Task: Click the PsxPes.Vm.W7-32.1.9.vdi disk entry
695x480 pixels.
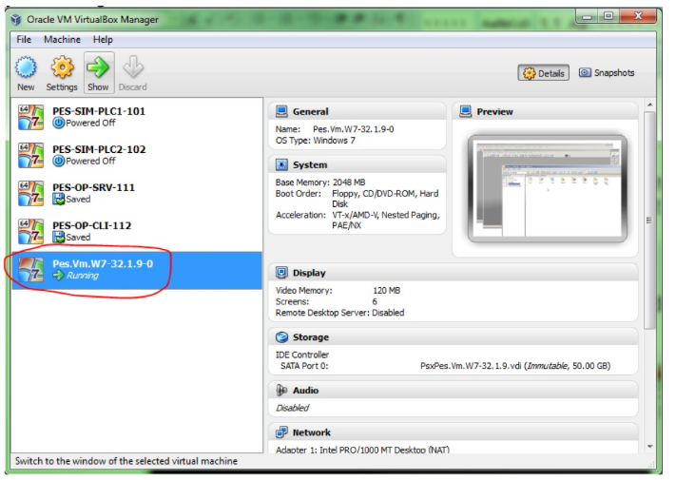Action: (x=515, y=366)
